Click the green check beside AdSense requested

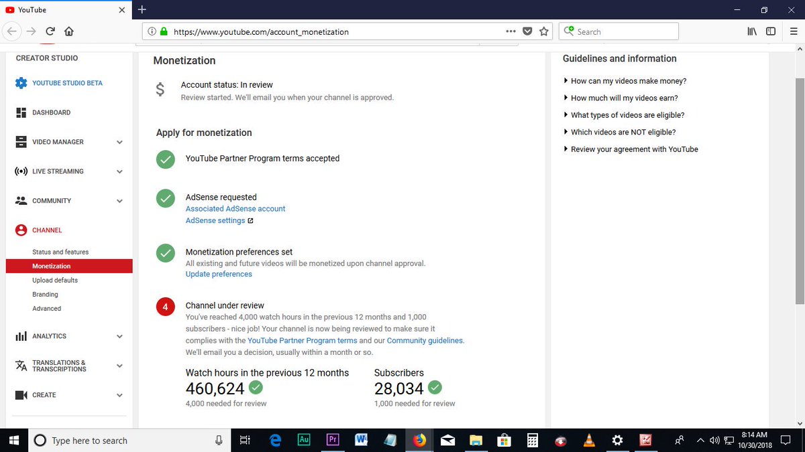165,198
